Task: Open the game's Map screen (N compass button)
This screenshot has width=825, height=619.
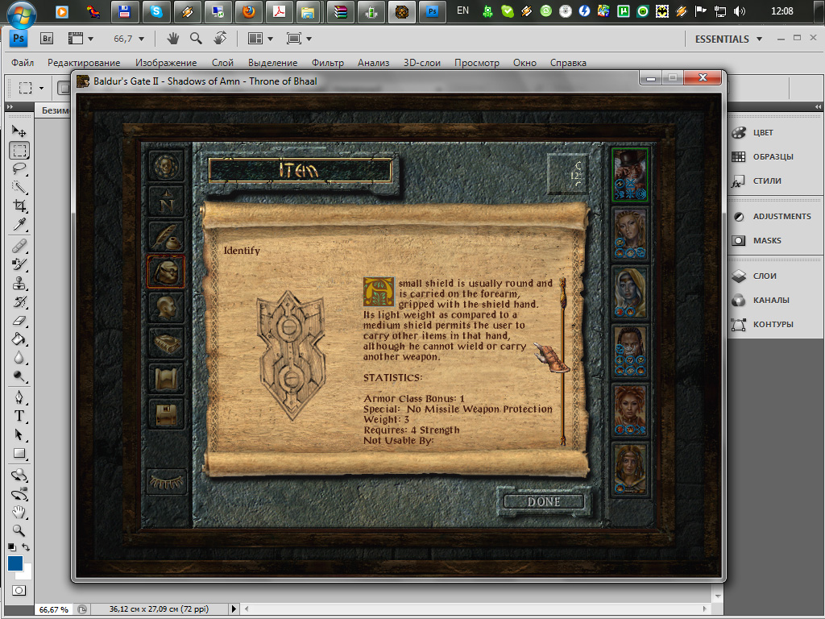Action: (x=166, y=201)
